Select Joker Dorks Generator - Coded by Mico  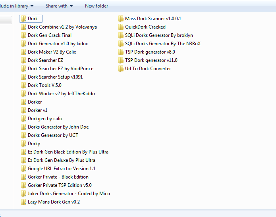tap(69, 194)
